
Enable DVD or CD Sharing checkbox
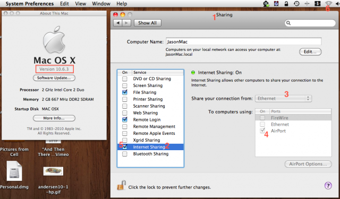125,79
